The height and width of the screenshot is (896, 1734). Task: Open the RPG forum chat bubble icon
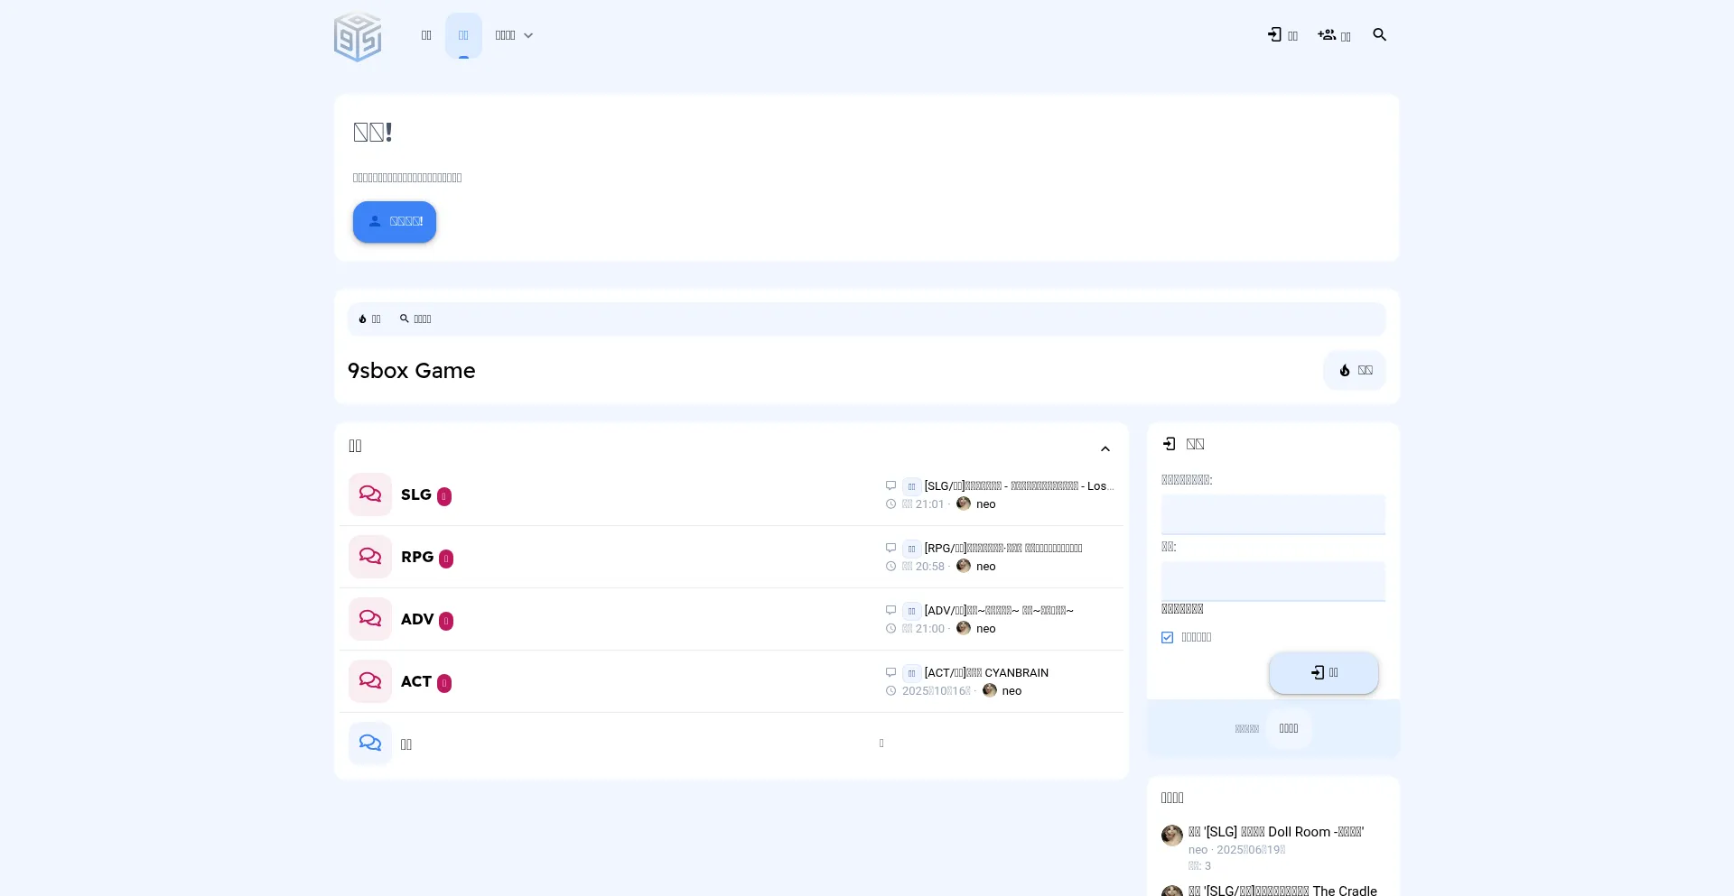370,557
